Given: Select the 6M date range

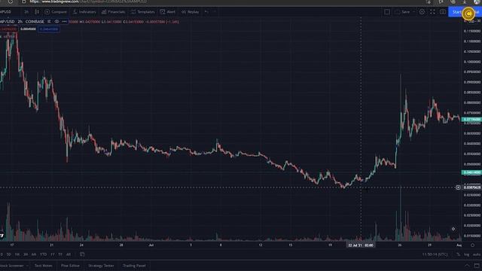Looking at the screenshot, I should click(x=34, y=254).
